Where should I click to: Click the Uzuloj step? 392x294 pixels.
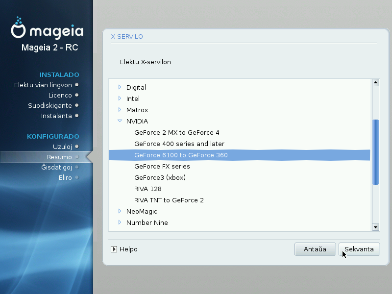click(62, 147)
